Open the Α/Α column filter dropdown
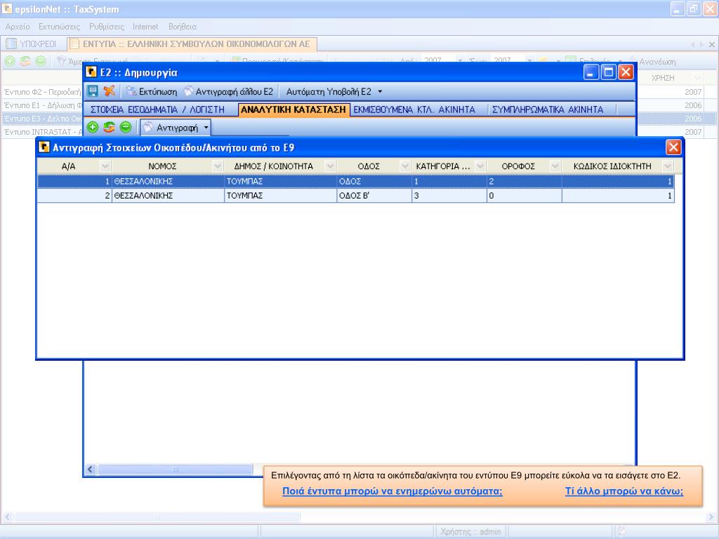 [x=105, y=166]
